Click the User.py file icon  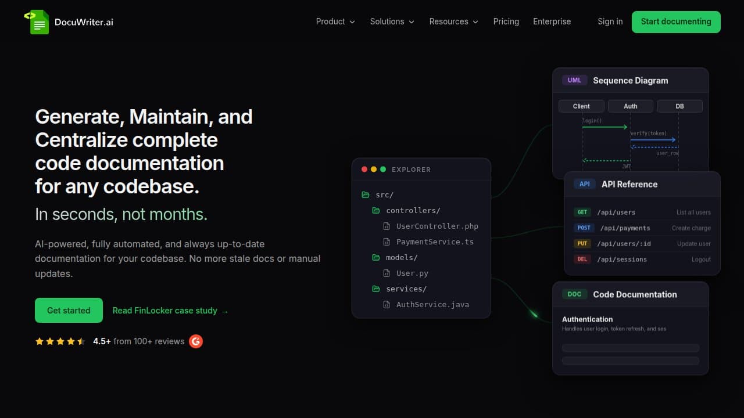click(x=387, y=273)
